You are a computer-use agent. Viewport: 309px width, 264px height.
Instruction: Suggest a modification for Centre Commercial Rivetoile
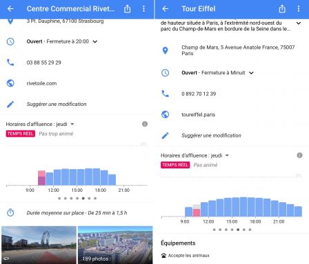tap(57, 104)
